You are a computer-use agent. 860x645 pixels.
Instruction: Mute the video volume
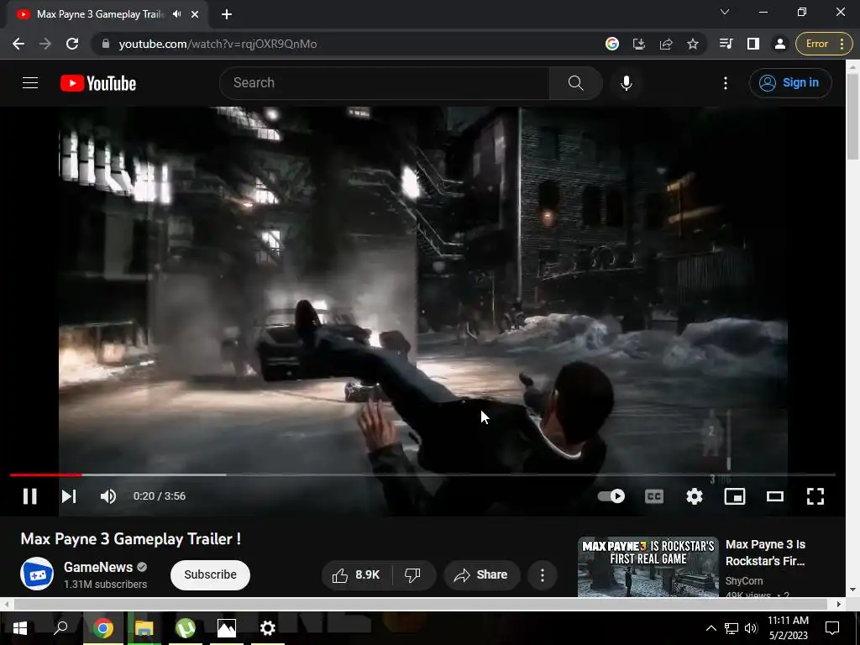108,496
